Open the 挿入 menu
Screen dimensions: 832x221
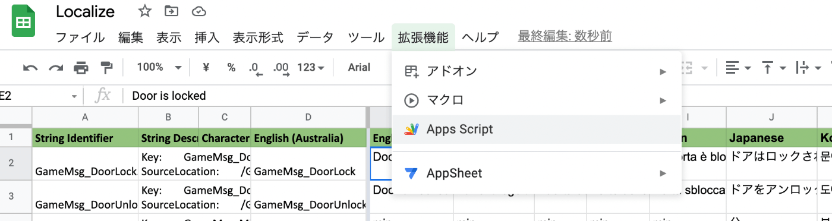(207, 37)
